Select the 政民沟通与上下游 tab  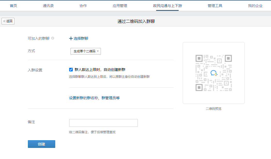click(167, 6)
